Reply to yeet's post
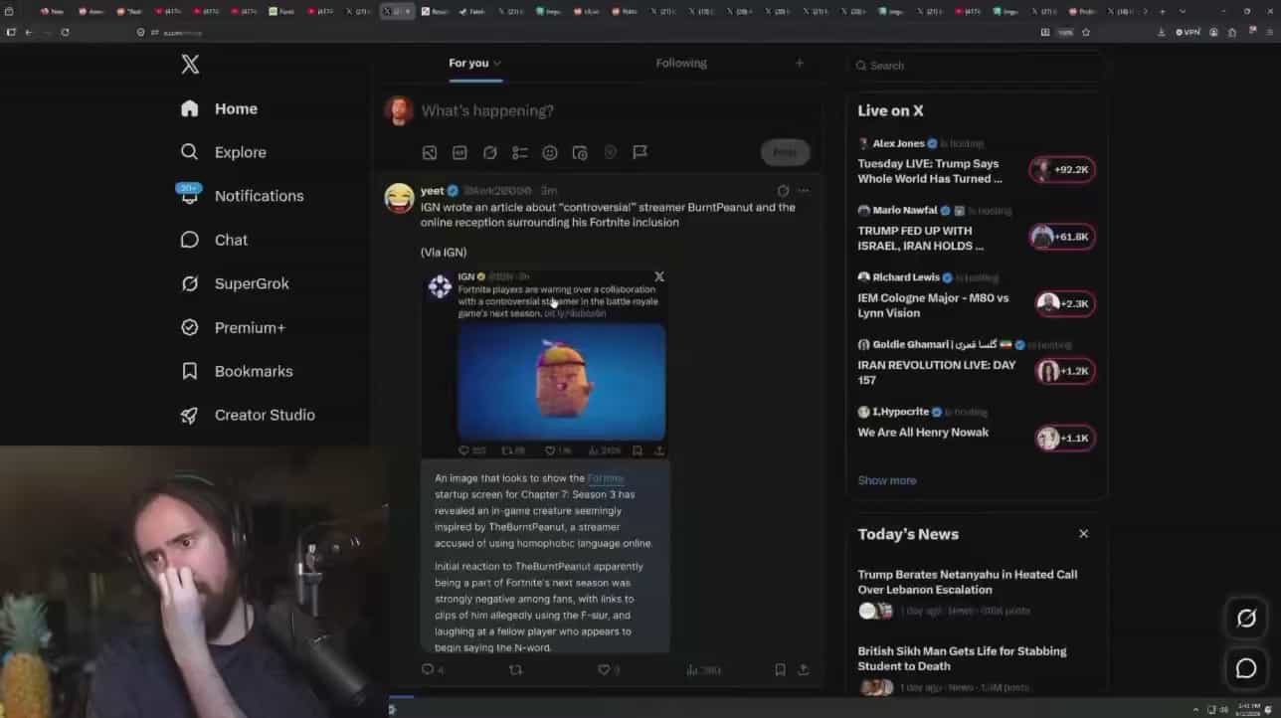The height and width of the screenshot is (718, 1281). point(433,670)
